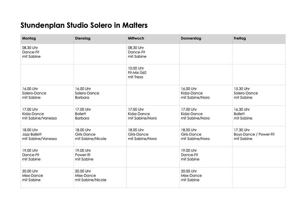Click Friday 16.30 Uhr Ballett entry
This screenshot has height=216, width=306.
point(259,116)
